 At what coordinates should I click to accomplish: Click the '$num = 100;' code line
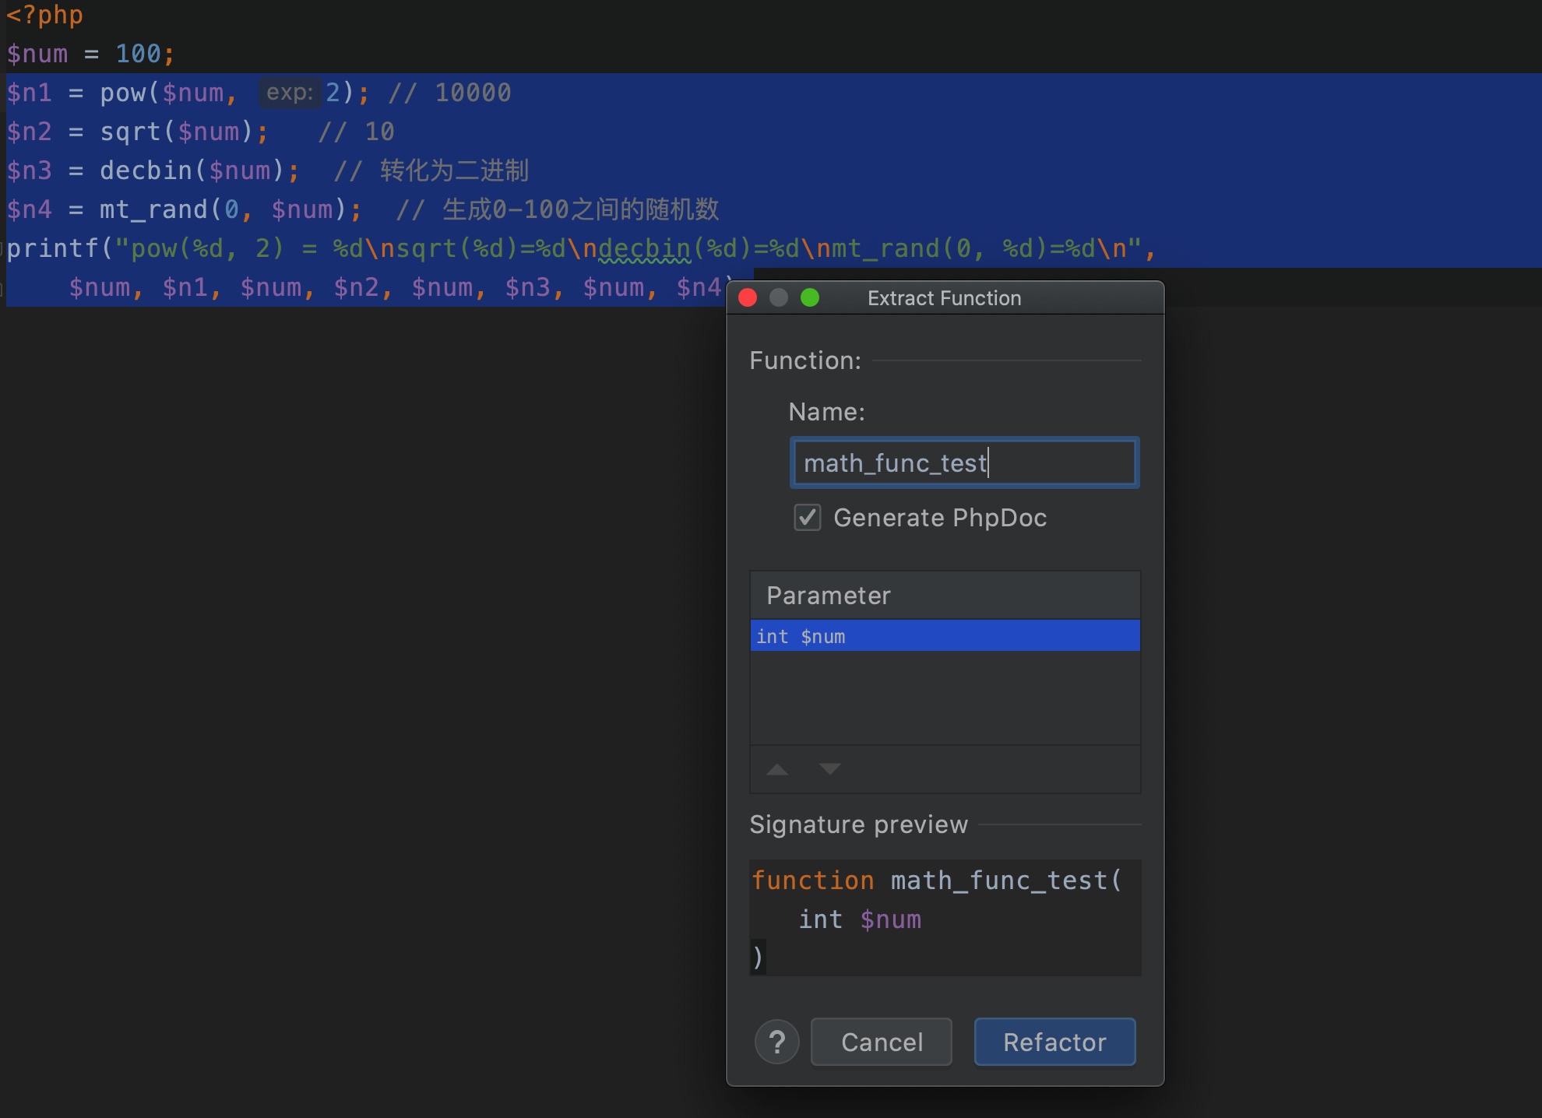point(91,54)
